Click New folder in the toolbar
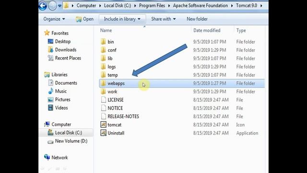 [x=197, y=19]
